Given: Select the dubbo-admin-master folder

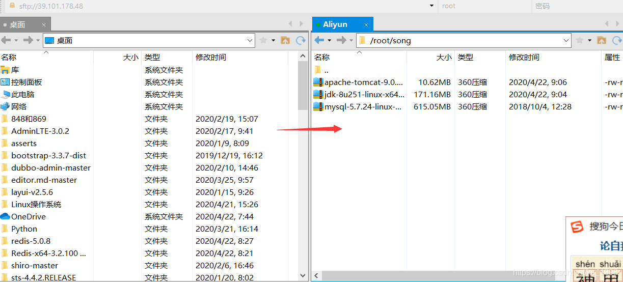Looking at the screenshot, I should 51,167.
